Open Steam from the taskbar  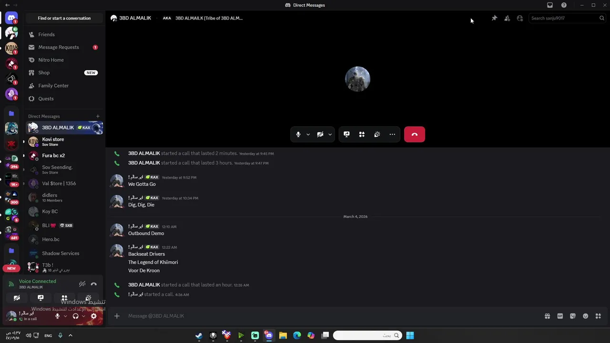[199, 335]
